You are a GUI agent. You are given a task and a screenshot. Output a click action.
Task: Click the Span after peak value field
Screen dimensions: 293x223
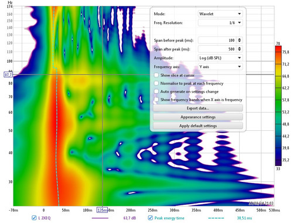(217, 49)
